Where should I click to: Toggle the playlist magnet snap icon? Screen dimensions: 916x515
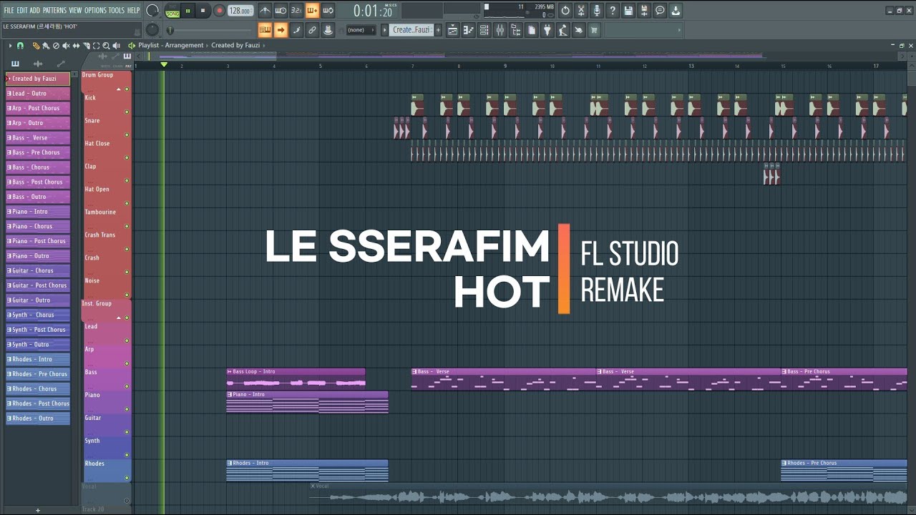(x=20, y=45)
